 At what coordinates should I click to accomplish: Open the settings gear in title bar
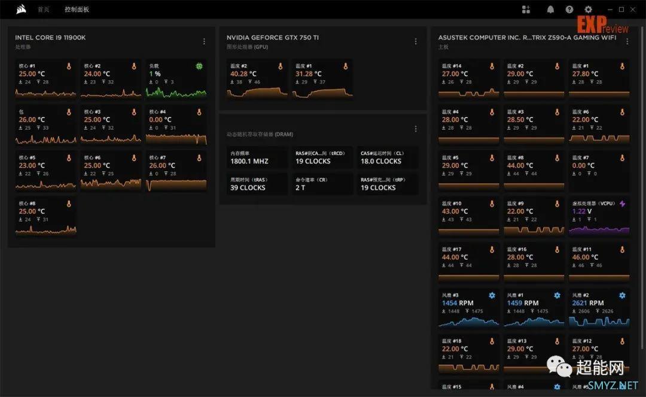[589, 10]
